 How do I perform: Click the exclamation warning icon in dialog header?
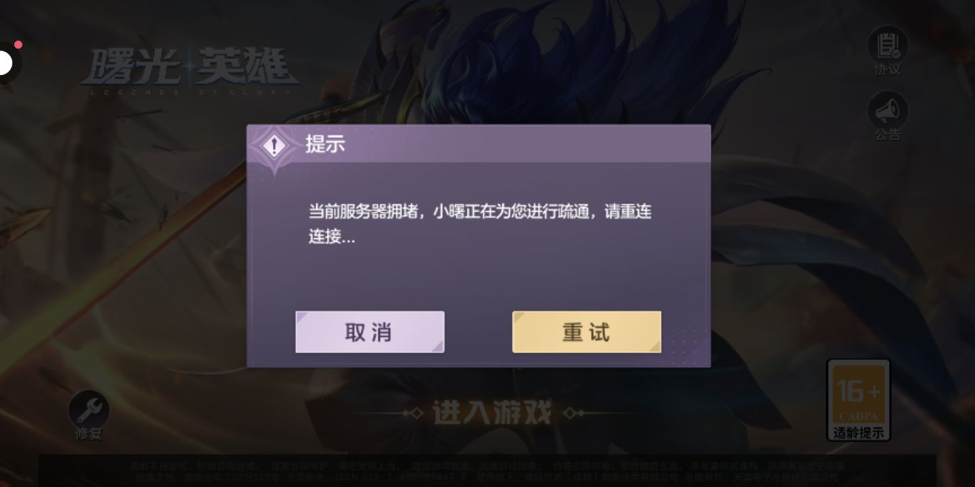(274, 145)
